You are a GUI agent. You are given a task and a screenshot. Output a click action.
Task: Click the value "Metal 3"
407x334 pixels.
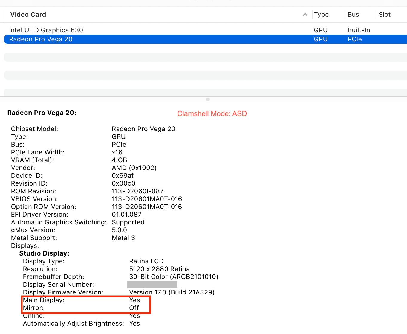pos(123,238)
